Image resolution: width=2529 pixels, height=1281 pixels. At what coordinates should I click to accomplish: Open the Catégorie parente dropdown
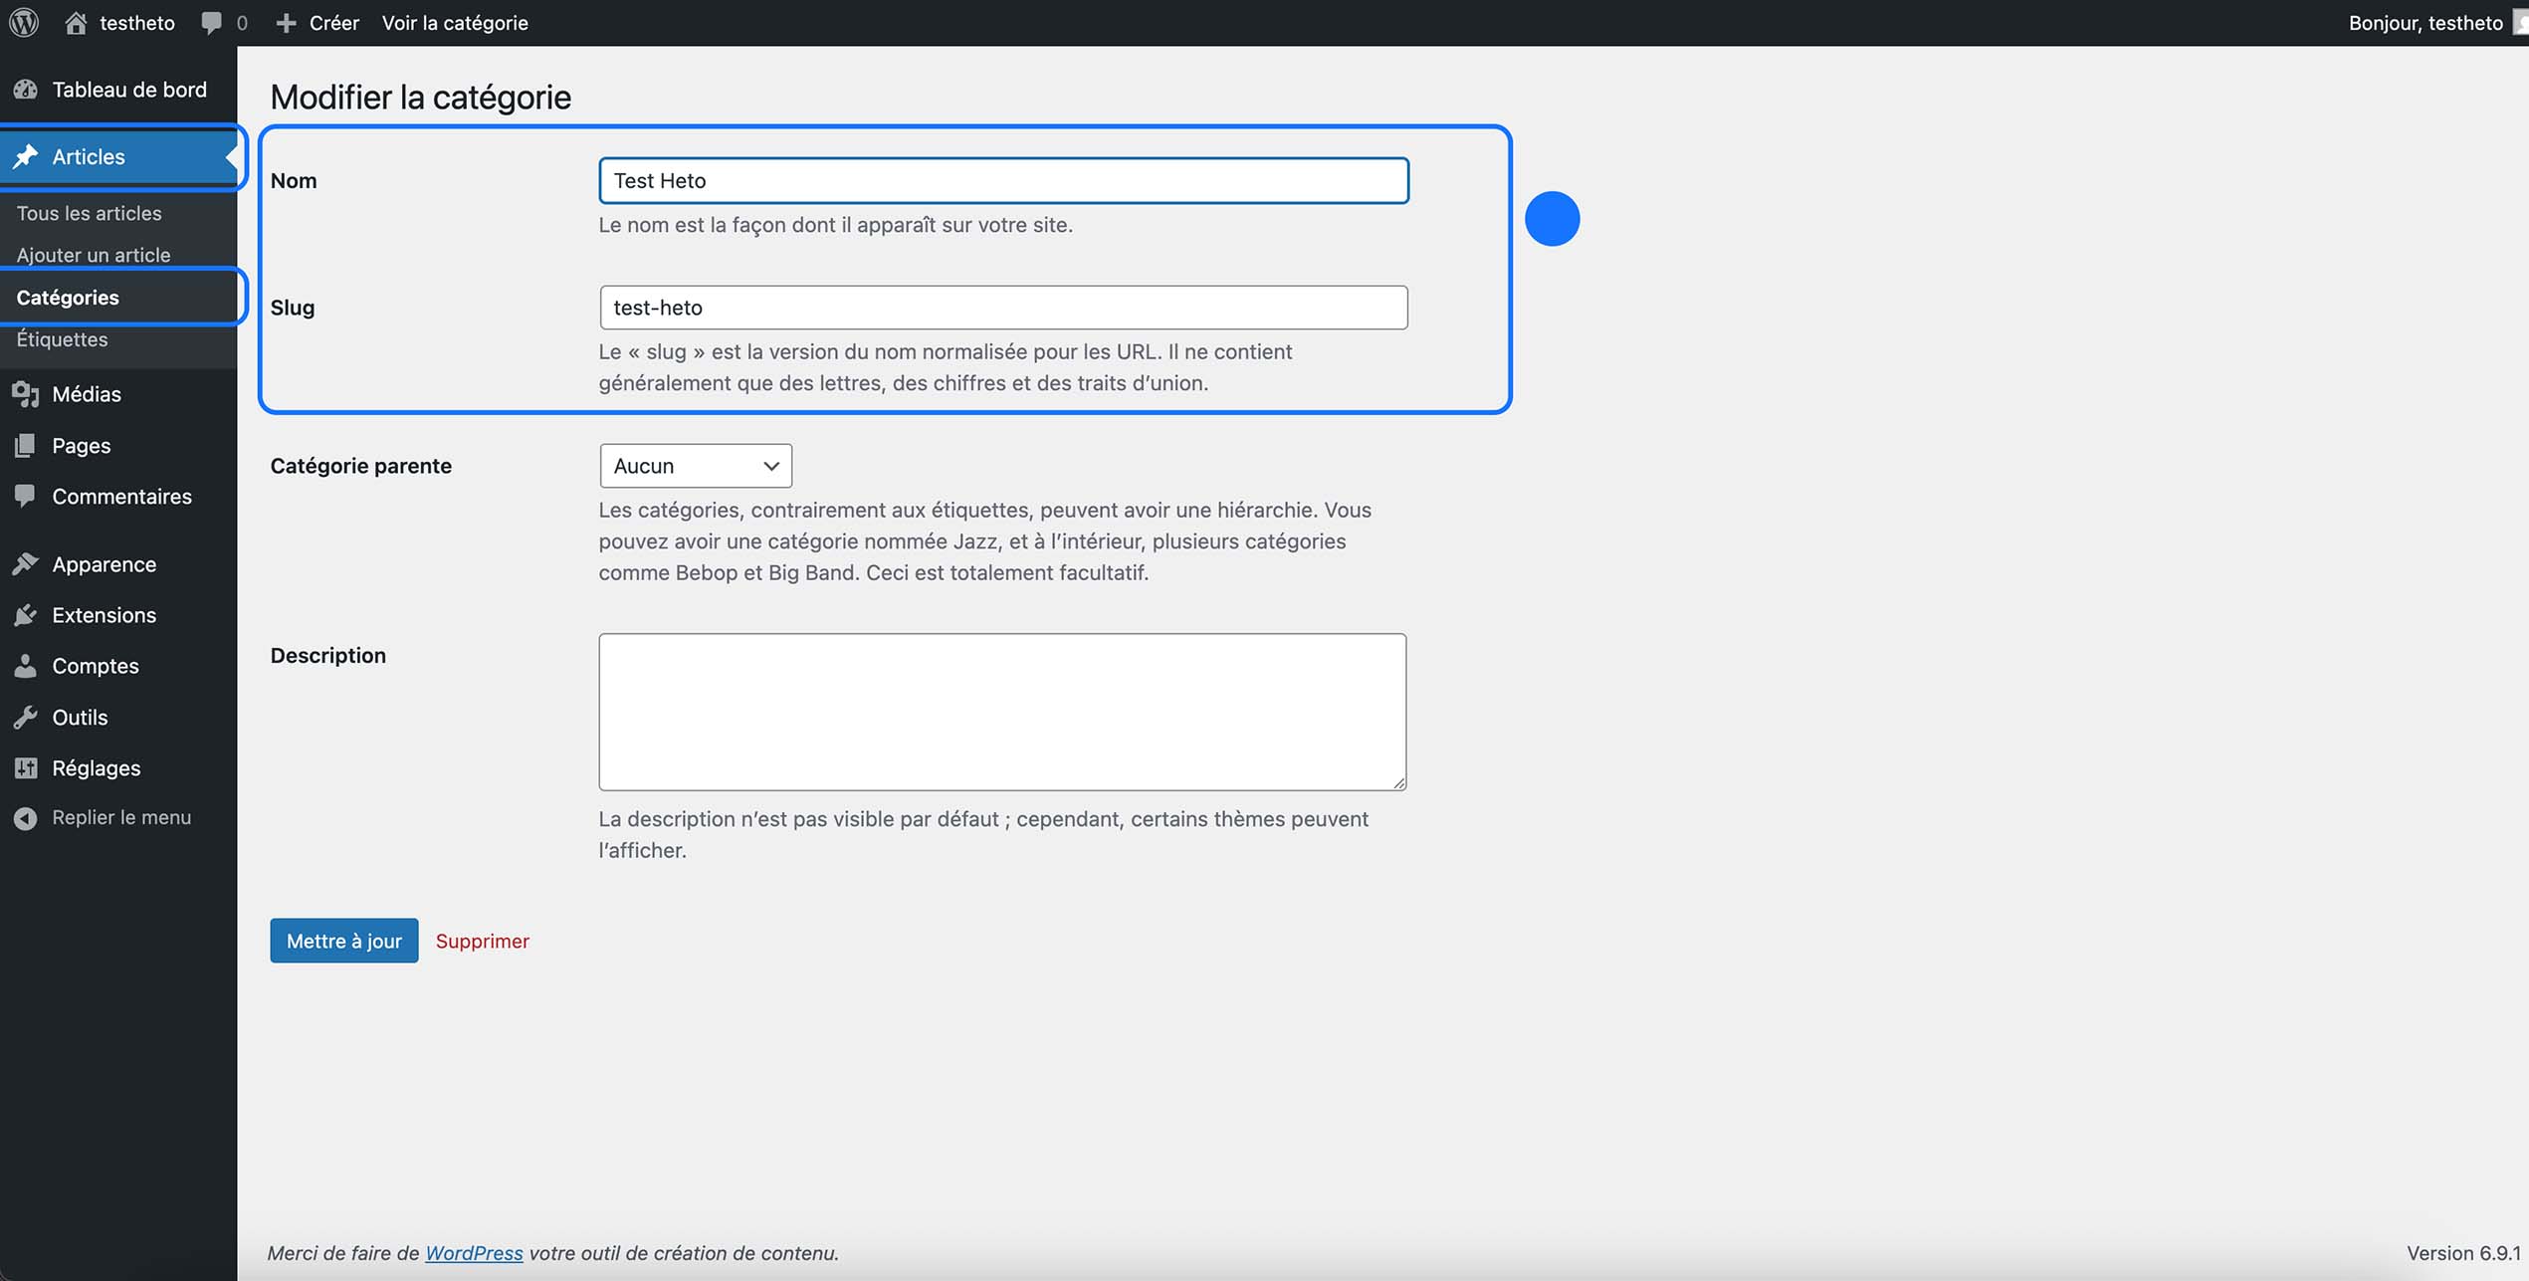point(695,465)
